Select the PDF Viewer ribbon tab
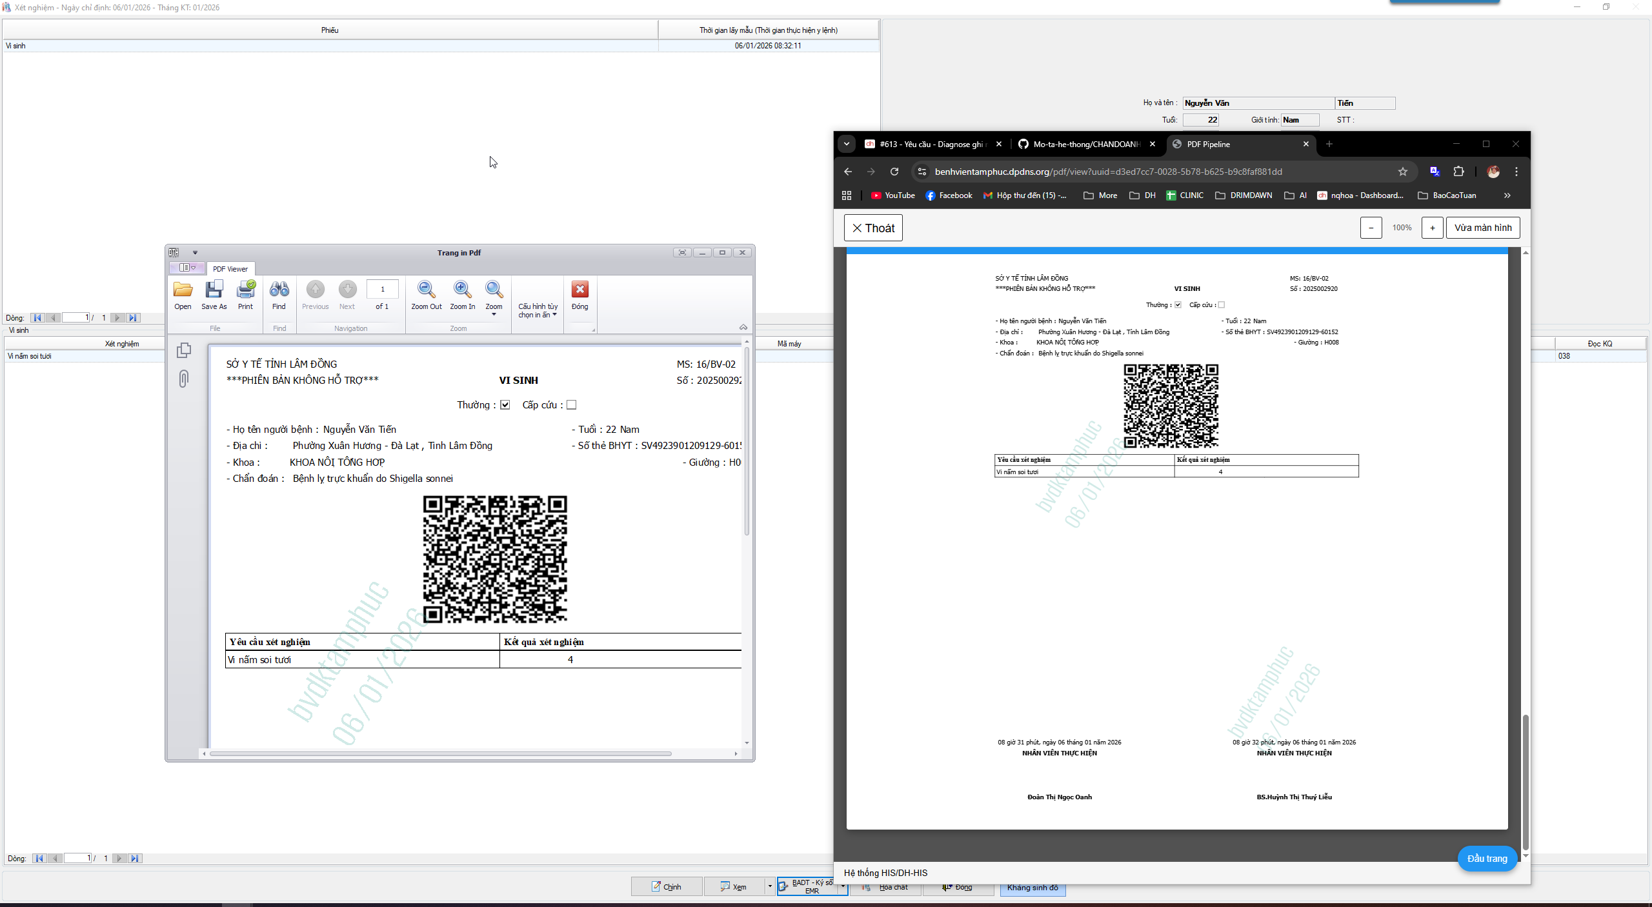1652x907 pixels. pyautogui.click(x=230, y=269)
